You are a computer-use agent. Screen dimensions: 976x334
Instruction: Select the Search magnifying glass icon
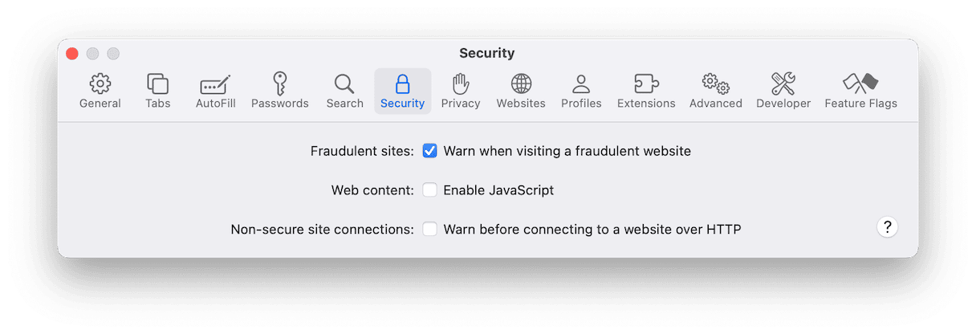[344, 83]
